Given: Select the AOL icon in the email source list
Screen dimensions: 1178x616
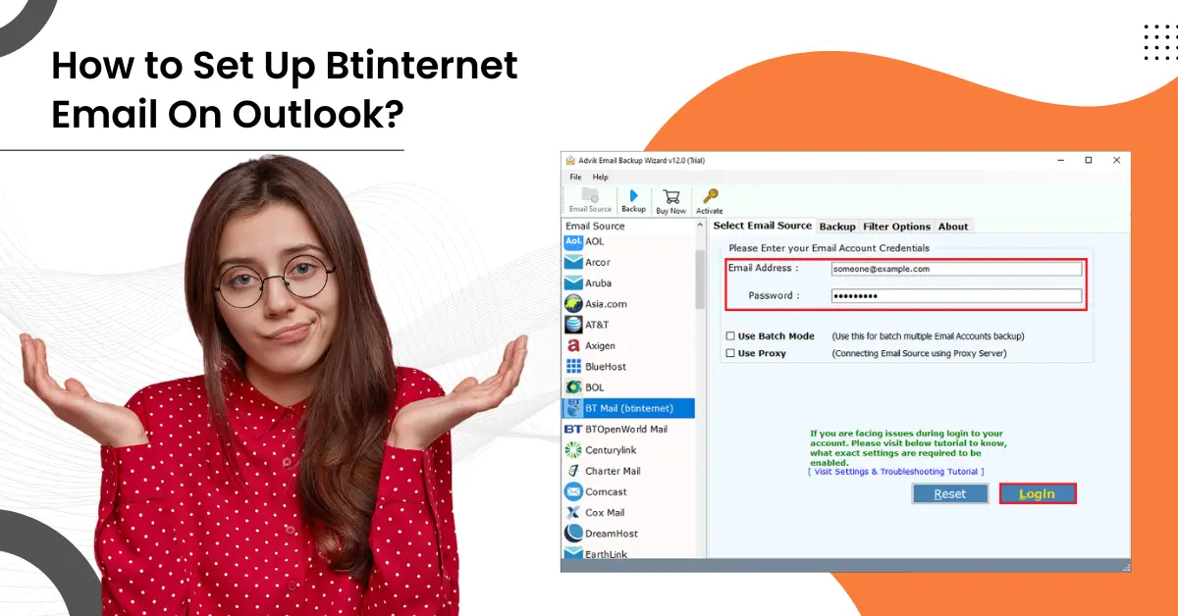Looking at the screenshot, I should 572,241.
